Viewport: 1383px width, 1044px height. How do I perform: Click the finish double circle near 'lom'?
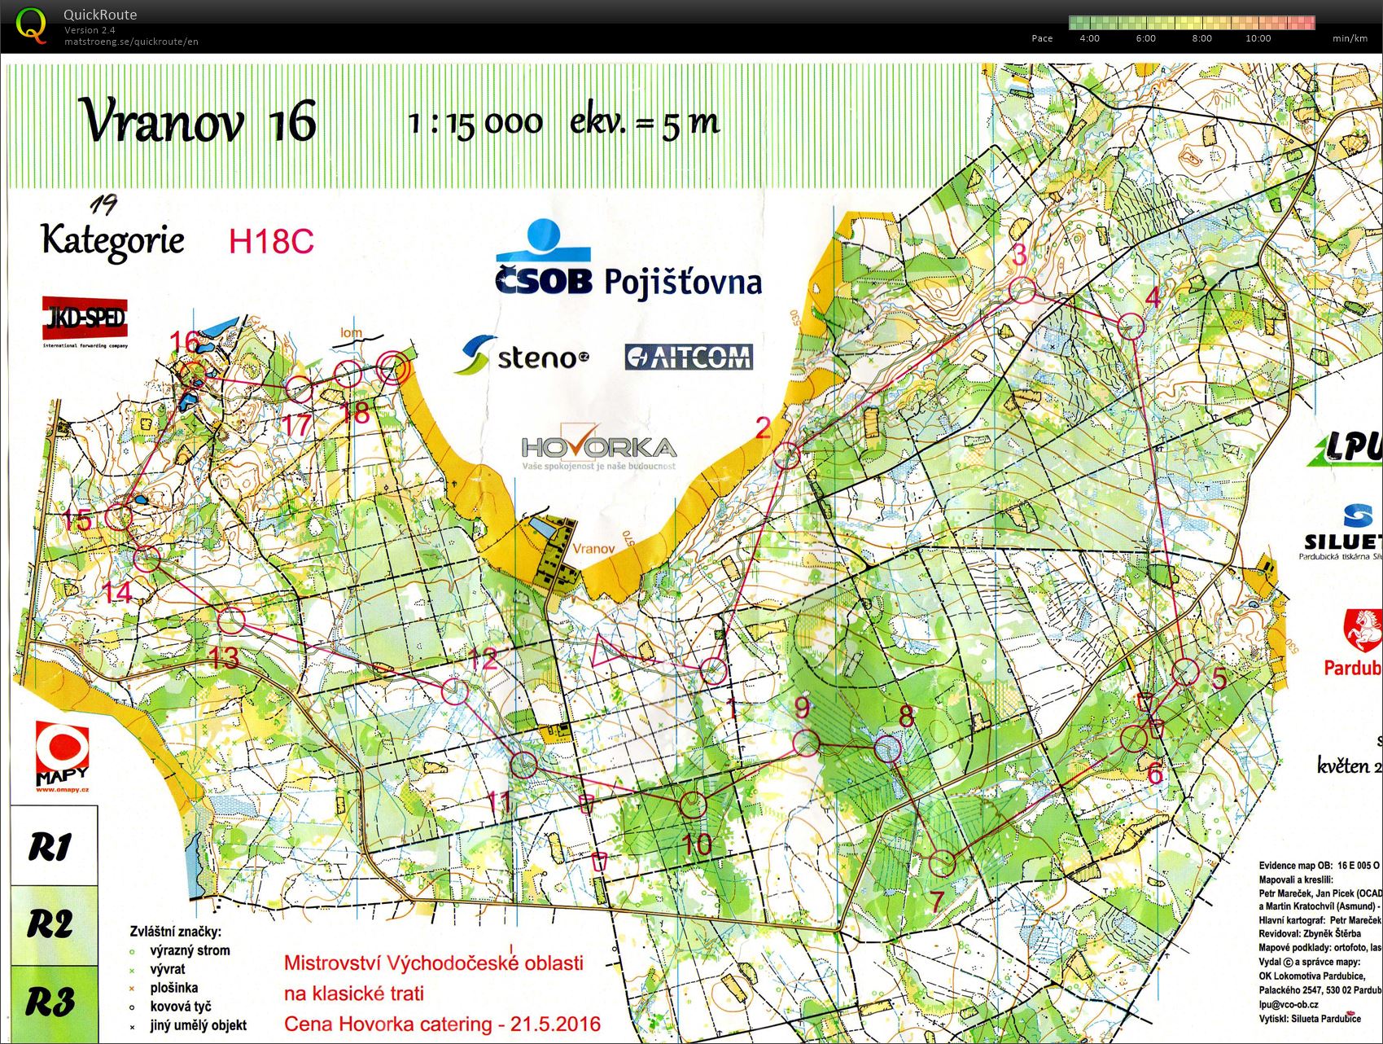[x=393, y=367]
